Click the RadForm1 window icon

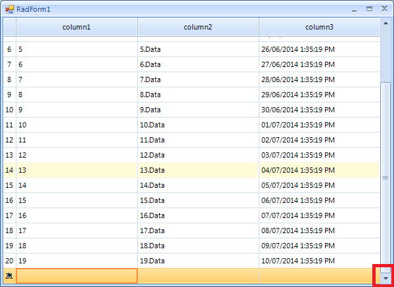10,10
